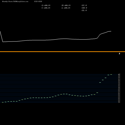This screenshot has height=125, width=125.
Task: Click the green candle at the 347 level
Action: [100, 82]
